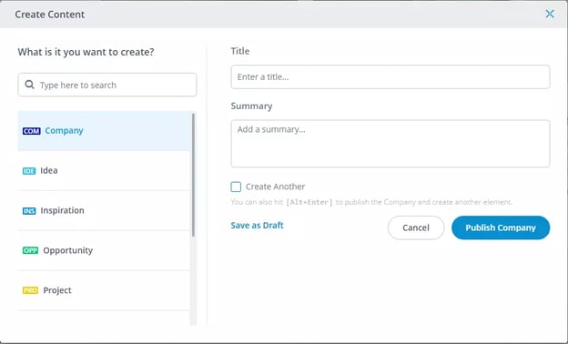Select the Company content type
The image size is (568, 344).
point(104,131)
